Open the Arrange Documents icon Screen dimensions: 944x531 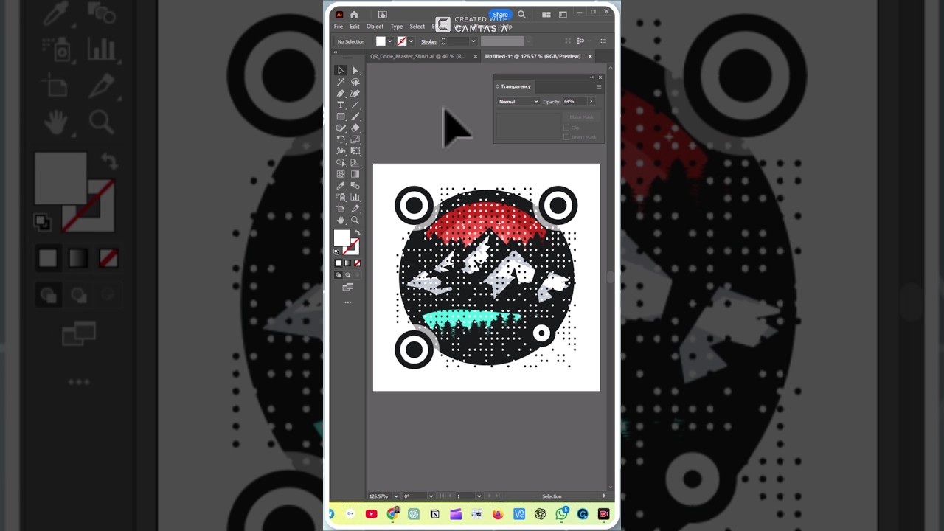point(546,14)
